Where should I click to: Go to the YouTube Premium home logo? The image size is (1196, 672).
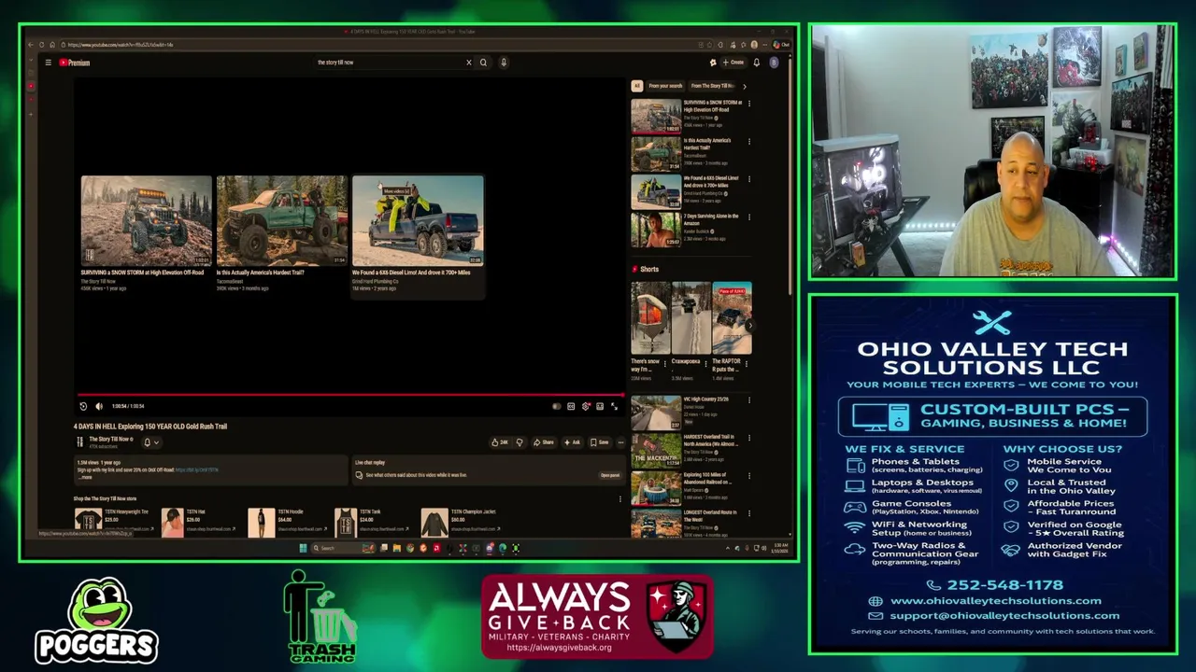click(x=75, y=63)
